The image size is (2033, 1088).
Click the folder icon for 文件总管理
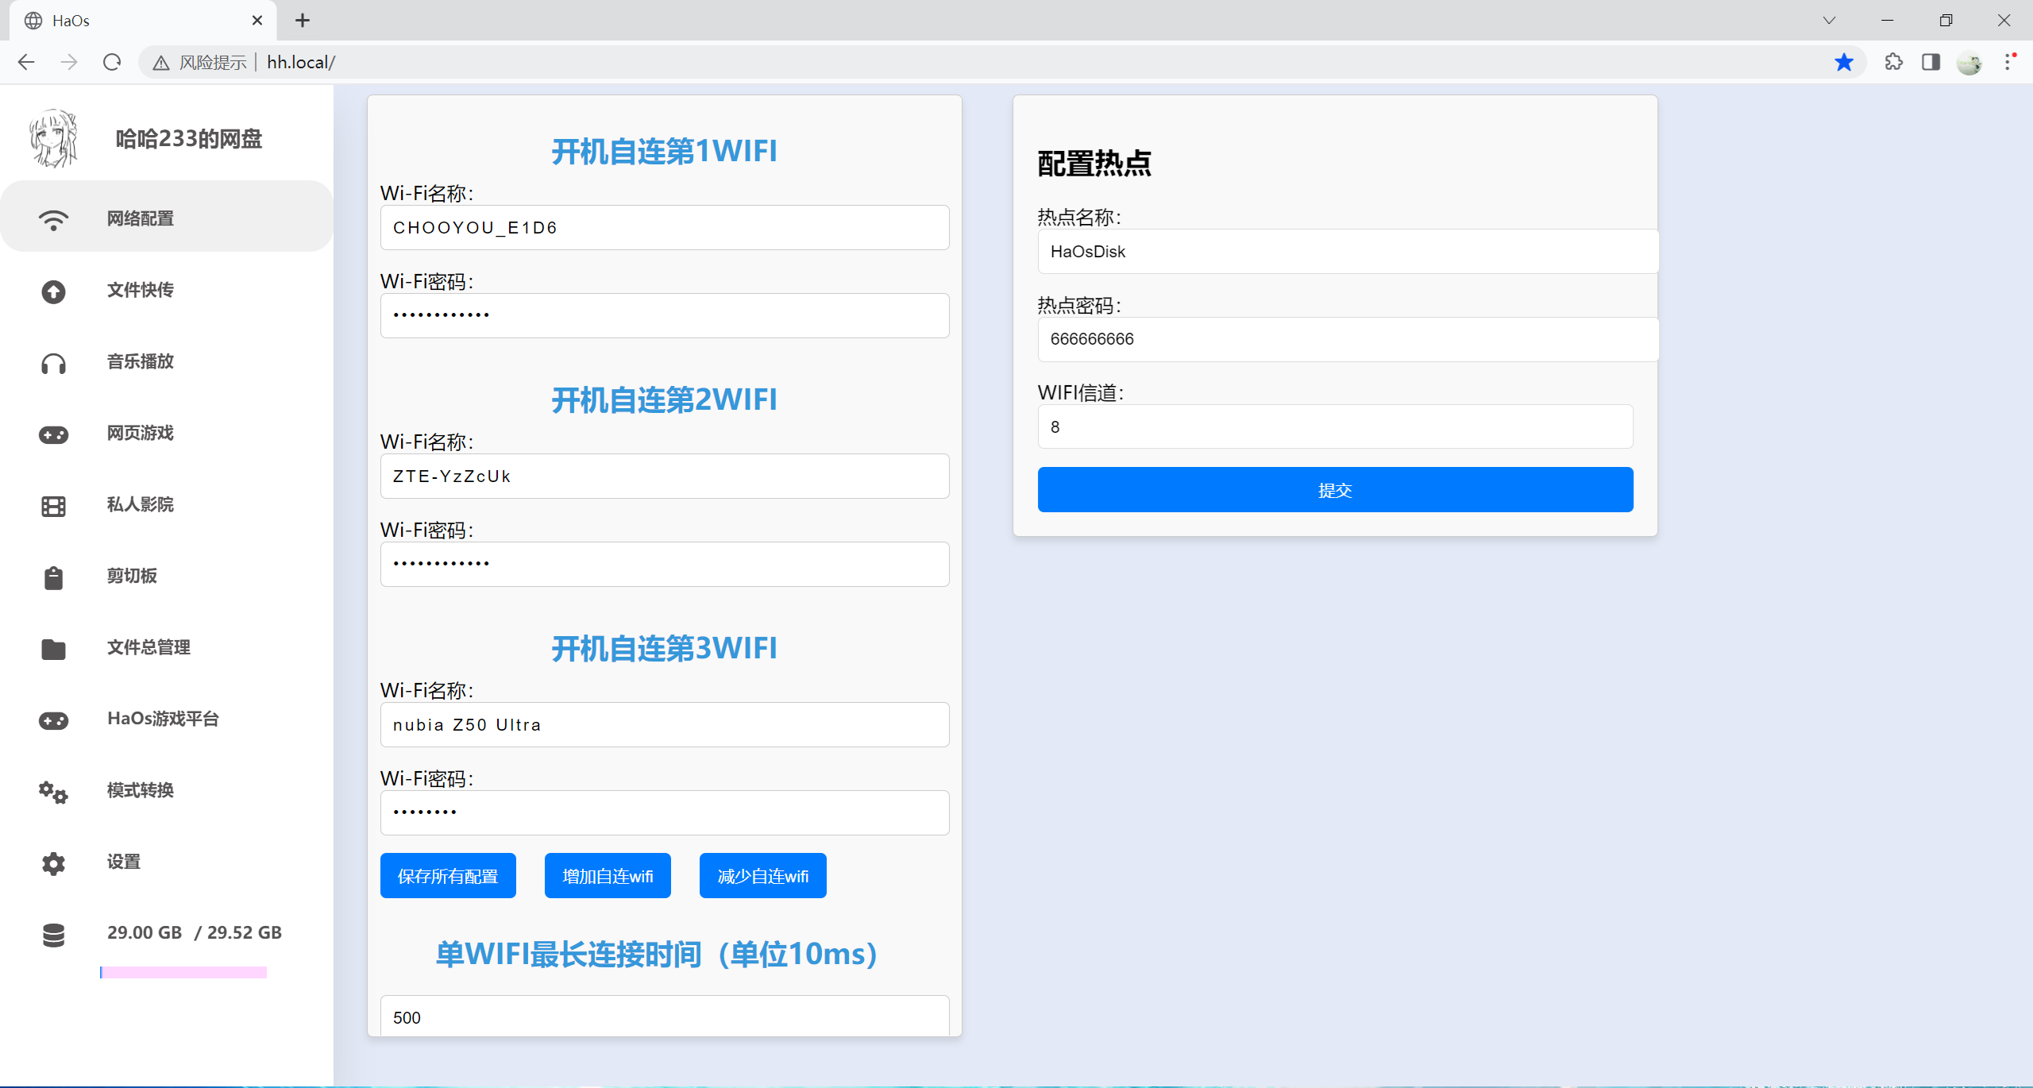(x=53, y=649)
